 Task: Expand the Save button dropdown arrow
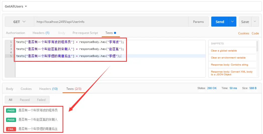[x=255, y=22]
